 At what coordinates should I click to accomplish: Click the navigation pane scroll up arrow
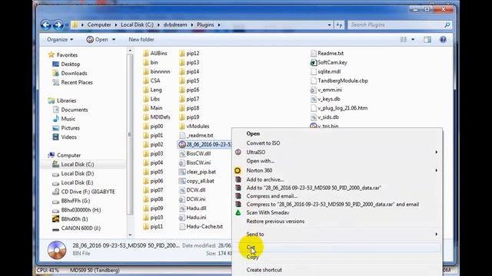click(130, 51)
